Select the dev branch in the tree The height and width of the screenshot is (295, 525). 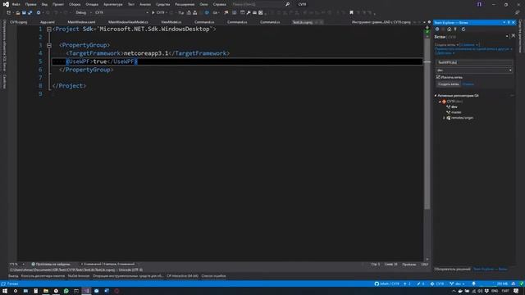(454, 107)
